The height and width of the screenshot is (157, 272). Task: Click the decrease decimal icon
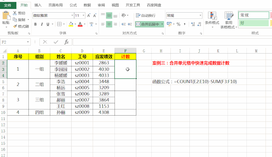(199, 24)
